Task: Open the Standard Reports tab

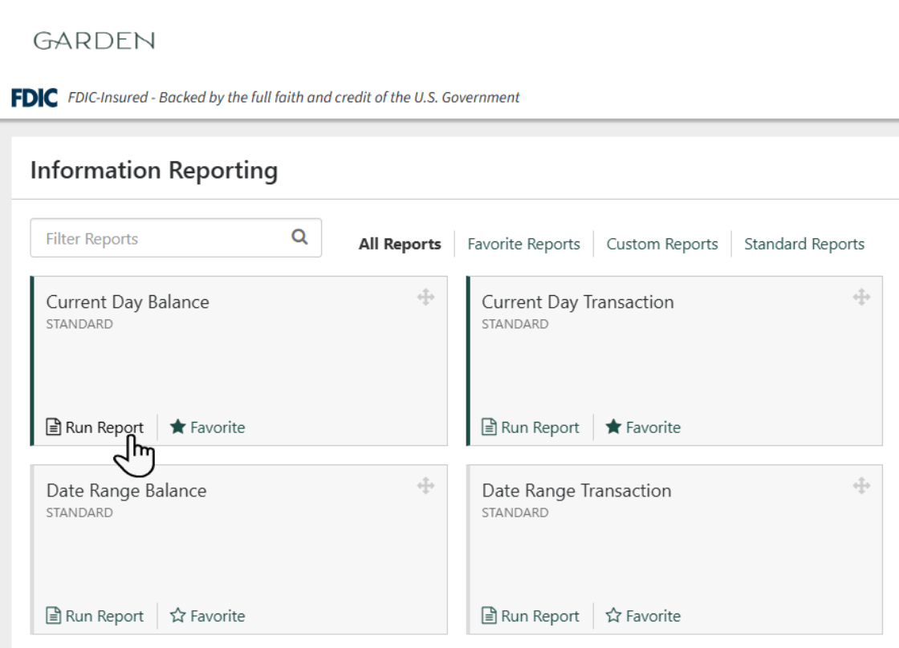Action: tap(803, 244)
